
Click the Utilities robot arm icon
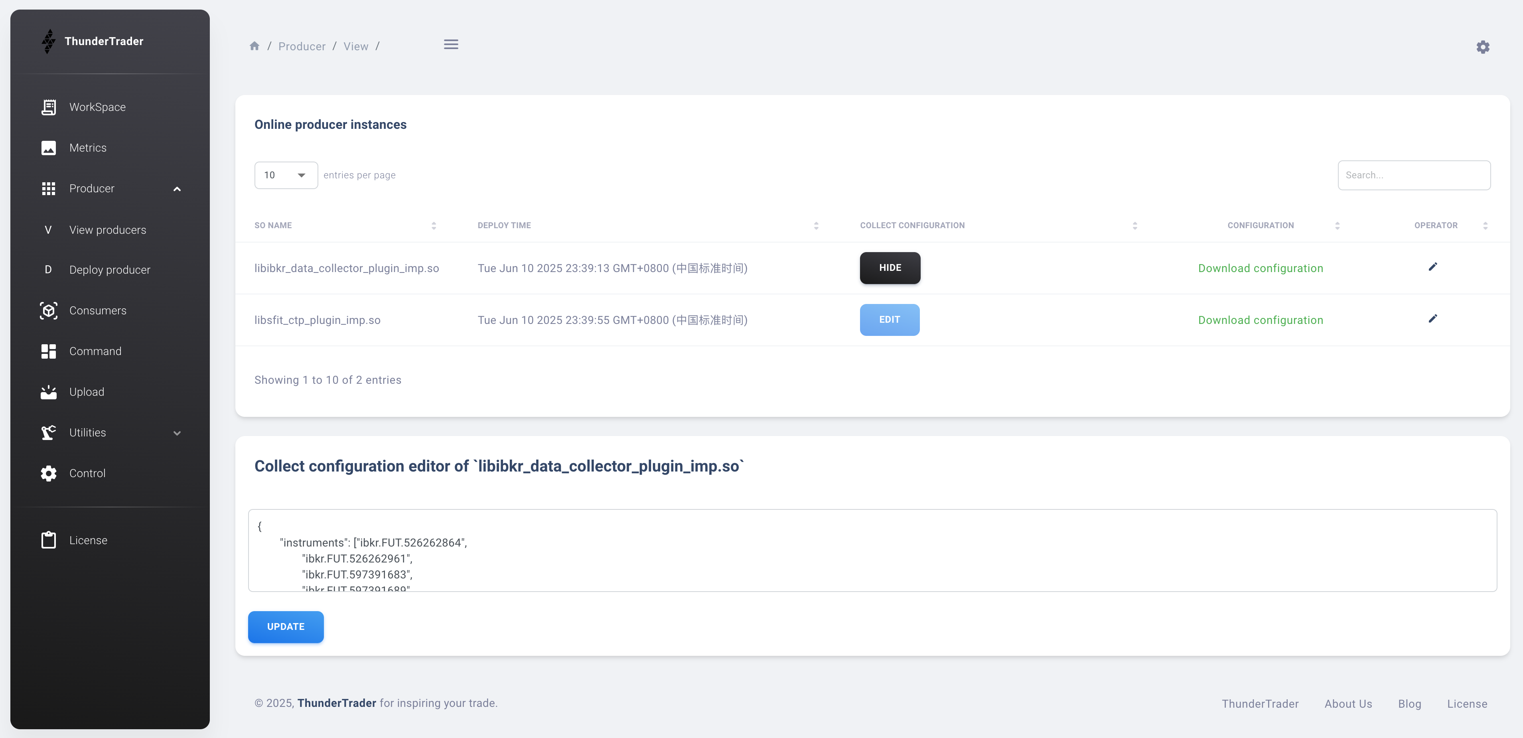(49, 433)
